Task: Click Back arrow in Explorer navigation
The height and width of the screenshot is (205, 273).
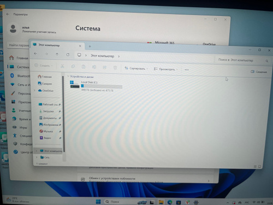Action: click(x=35, y=54)
